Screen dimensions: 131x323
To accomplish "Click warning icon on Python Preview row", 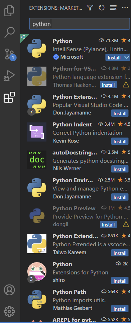I will point(126,224).
